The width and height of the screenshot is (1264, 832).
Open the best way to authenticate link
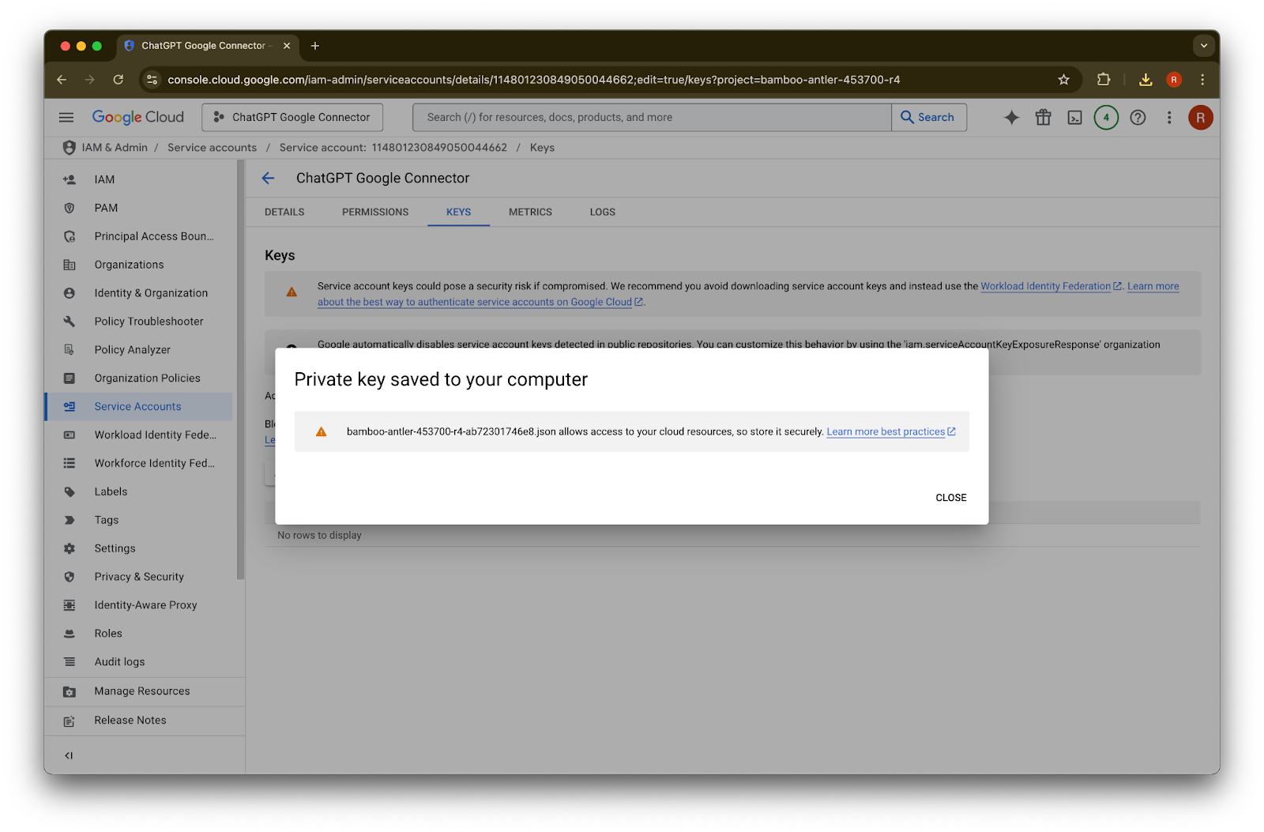pyautogui.click(x=480, y=303)
